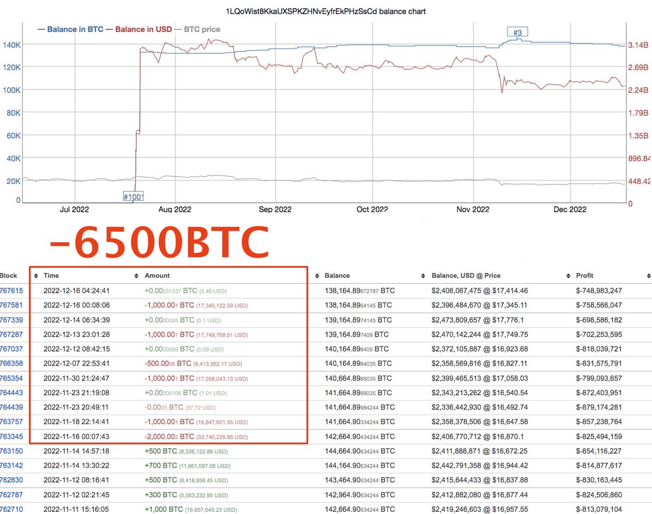Open block 767339 link
This screenshot has width=652, height=514.
tap(11, 320)
